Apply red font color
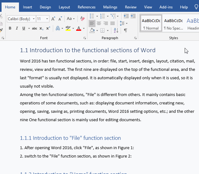The width and height of the screenshot is (199, 174). pos(79,28)
